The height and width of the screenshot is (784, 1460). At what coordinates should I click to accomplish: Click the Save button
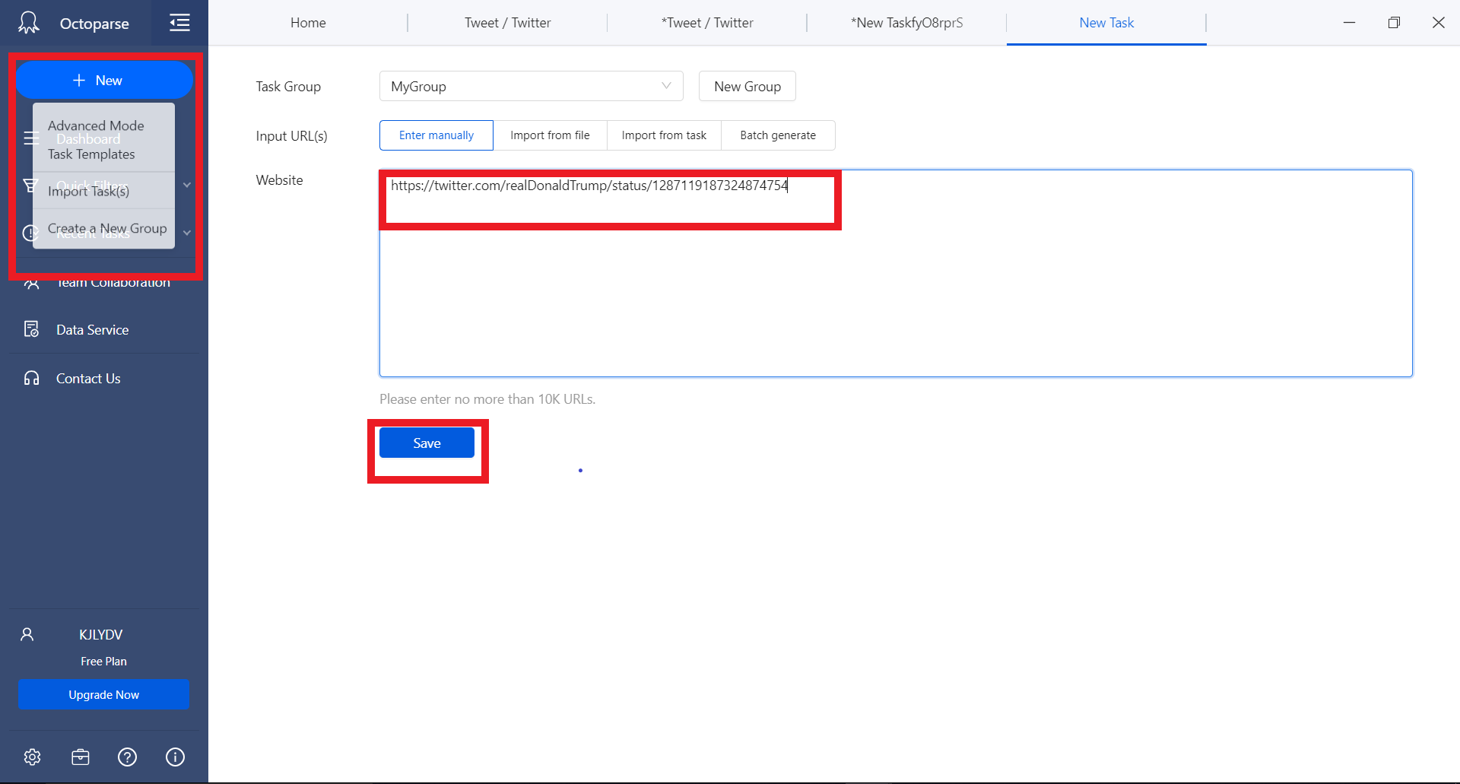point(427,443)
